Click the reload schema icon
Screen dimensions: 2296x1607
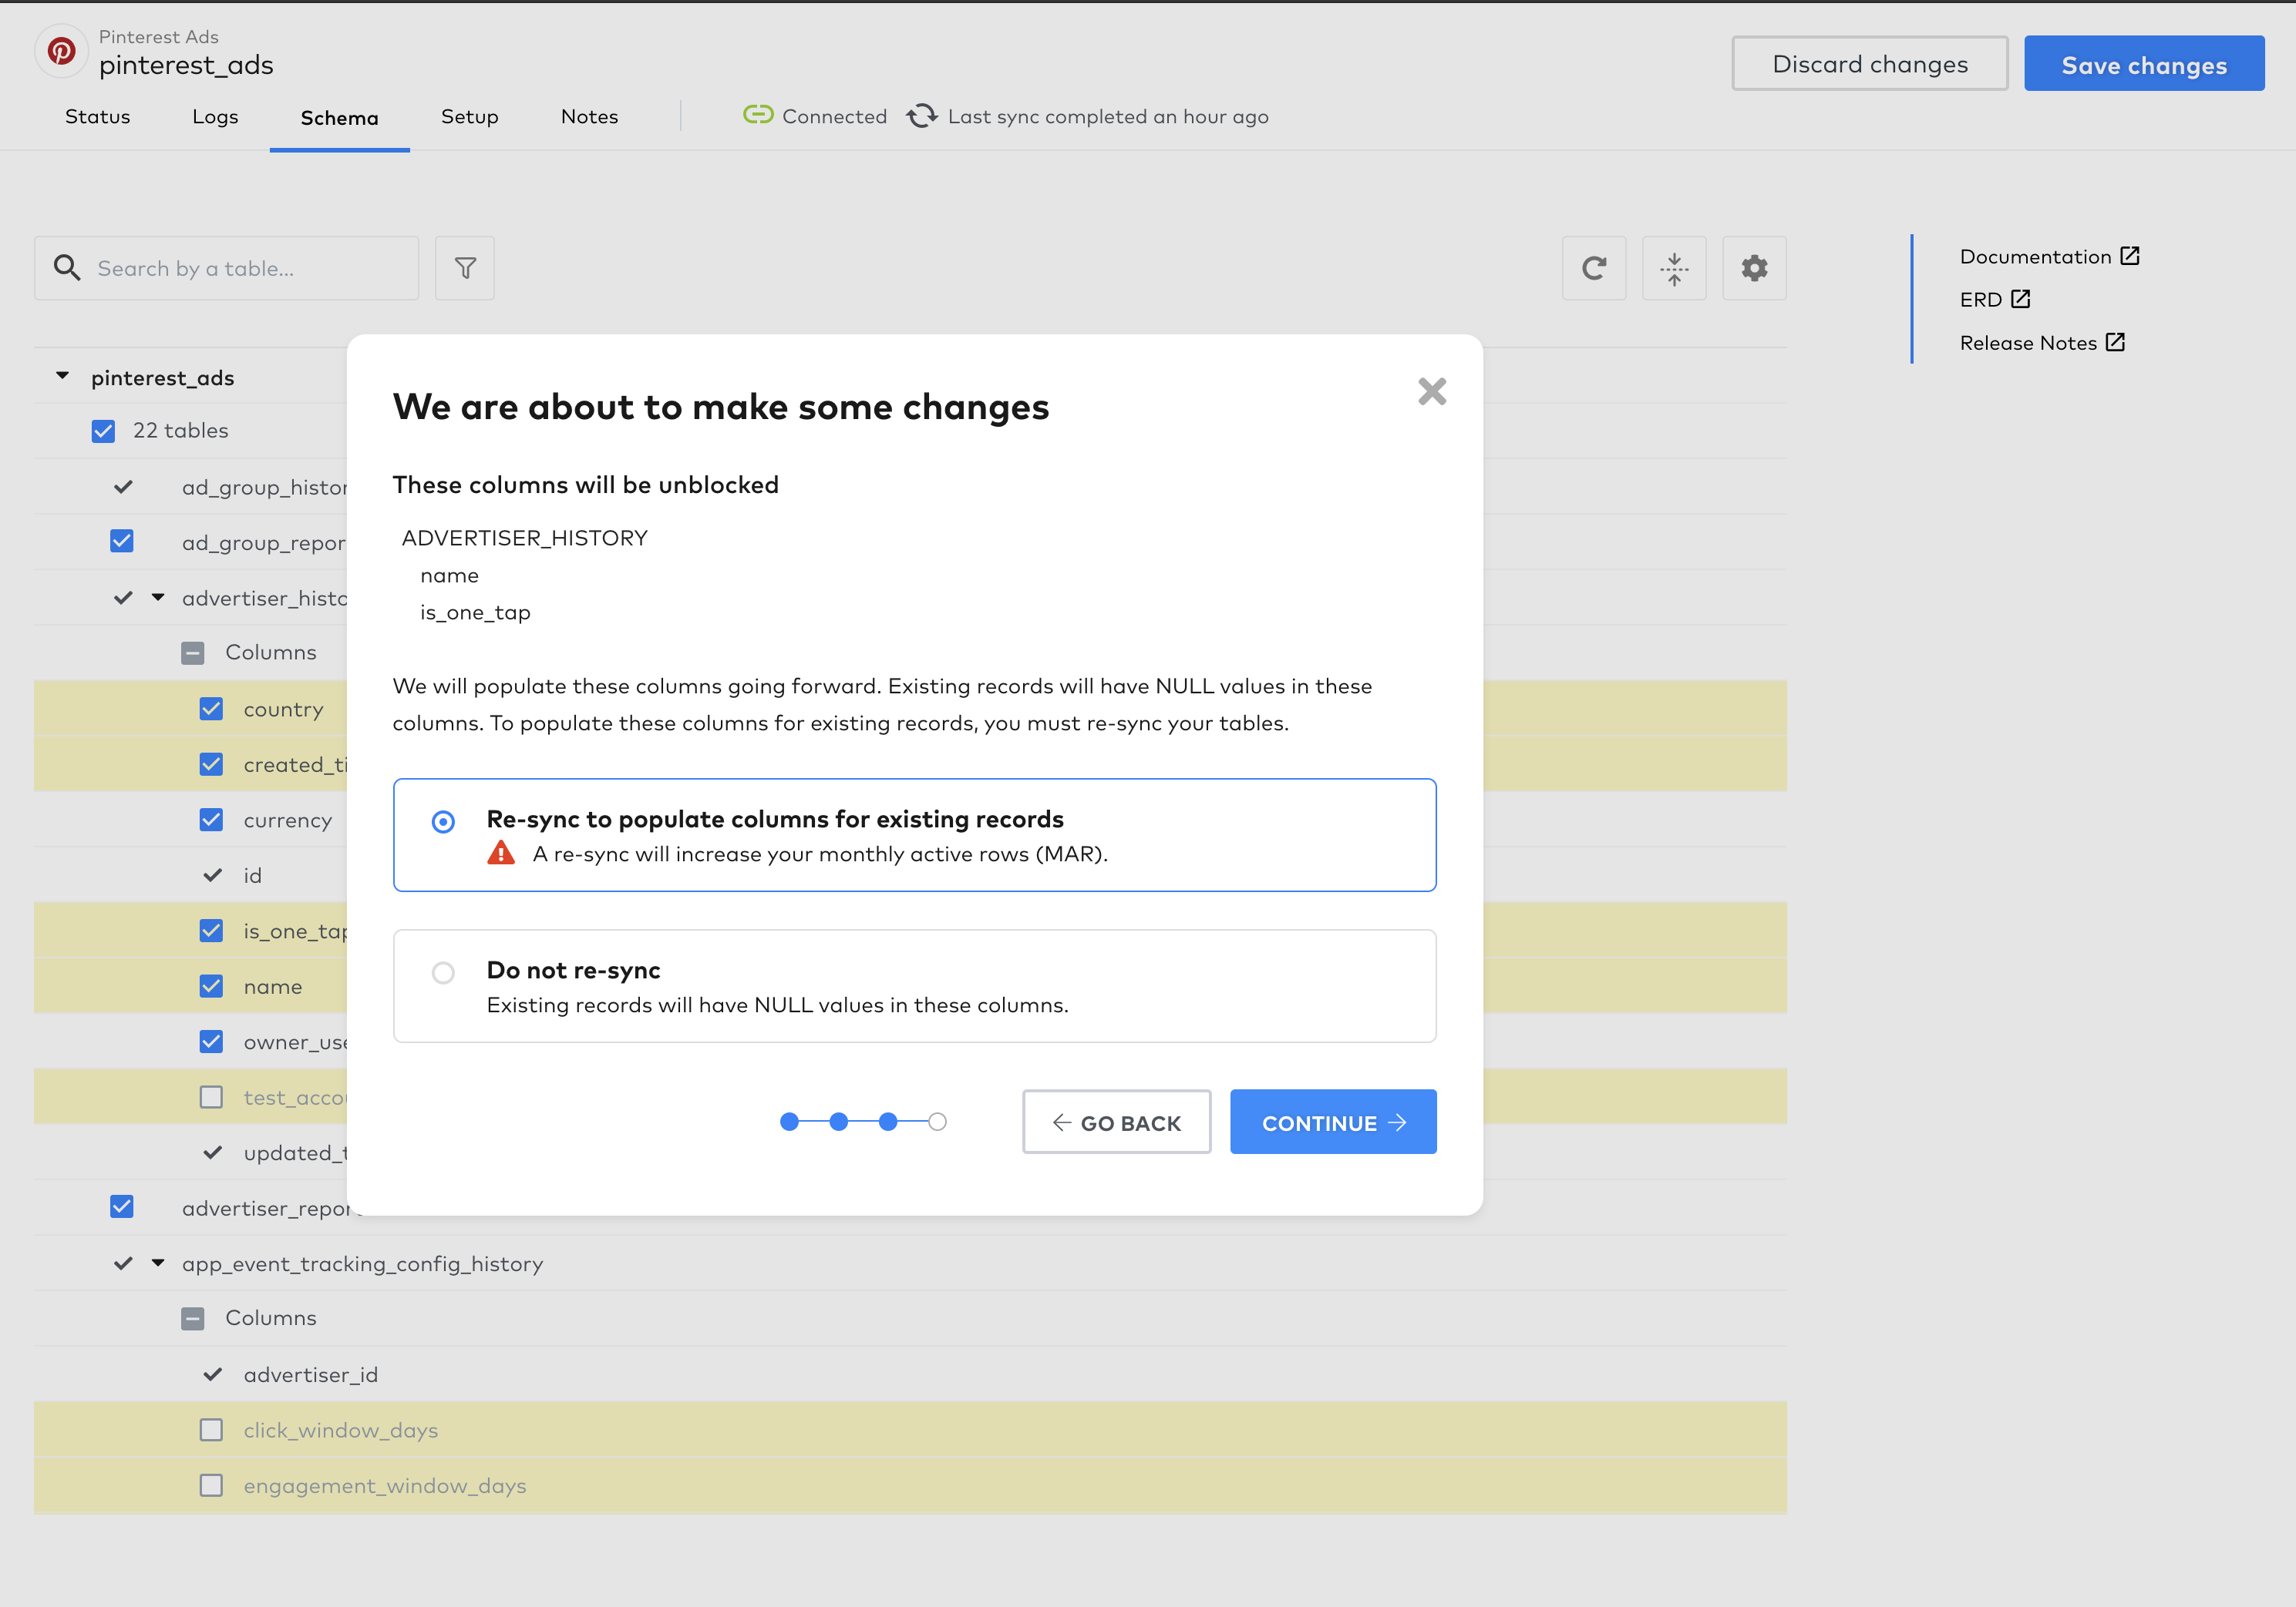coord(1594,268)
